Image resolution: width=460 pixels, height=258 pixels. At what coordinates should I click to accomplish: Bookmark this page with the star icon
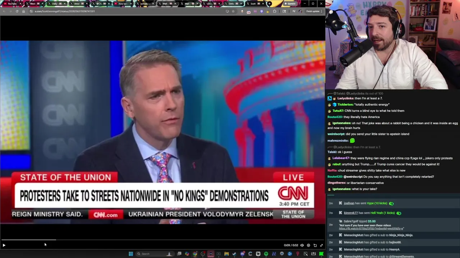pyautogui.click(x=233, y=11)
